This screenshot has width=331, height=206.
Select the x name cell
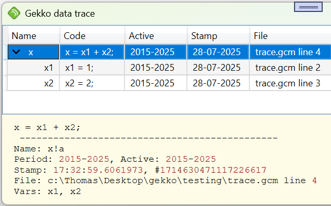pos(33,52)
